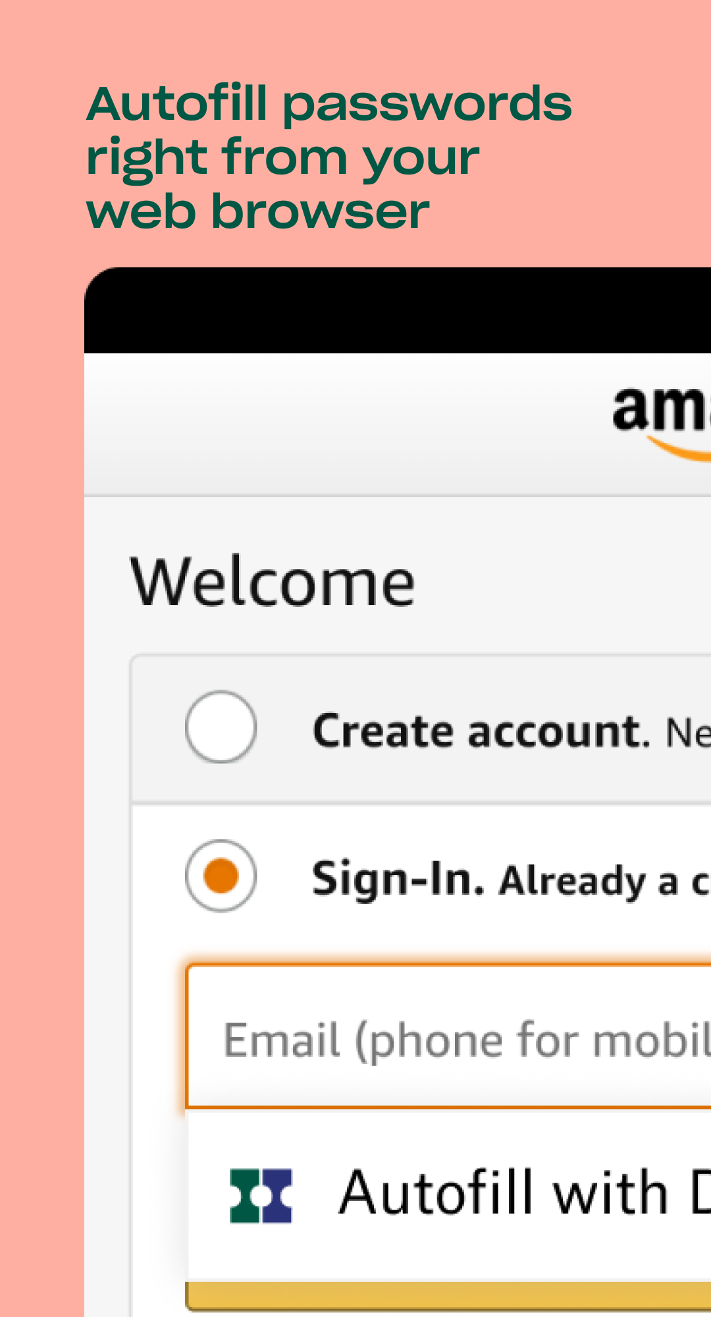Select the Sign-In radio button
Image resolution: width=711 pixels, height=1317 pixels.
click(221, 876)
